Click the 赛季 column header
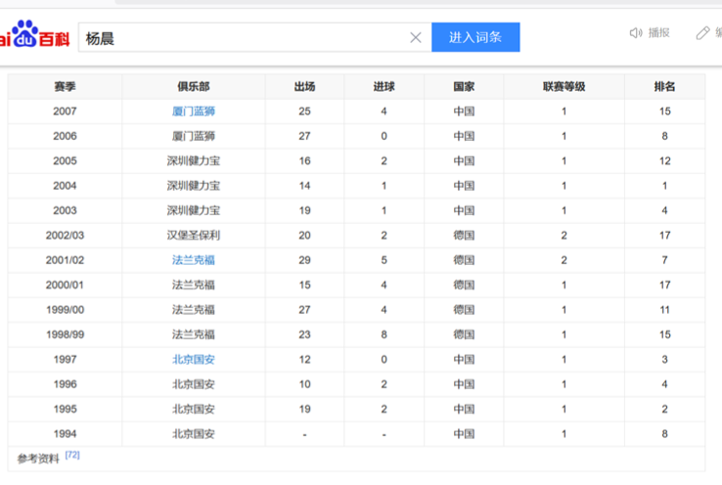The image size is (722, 485). [65, 86]
